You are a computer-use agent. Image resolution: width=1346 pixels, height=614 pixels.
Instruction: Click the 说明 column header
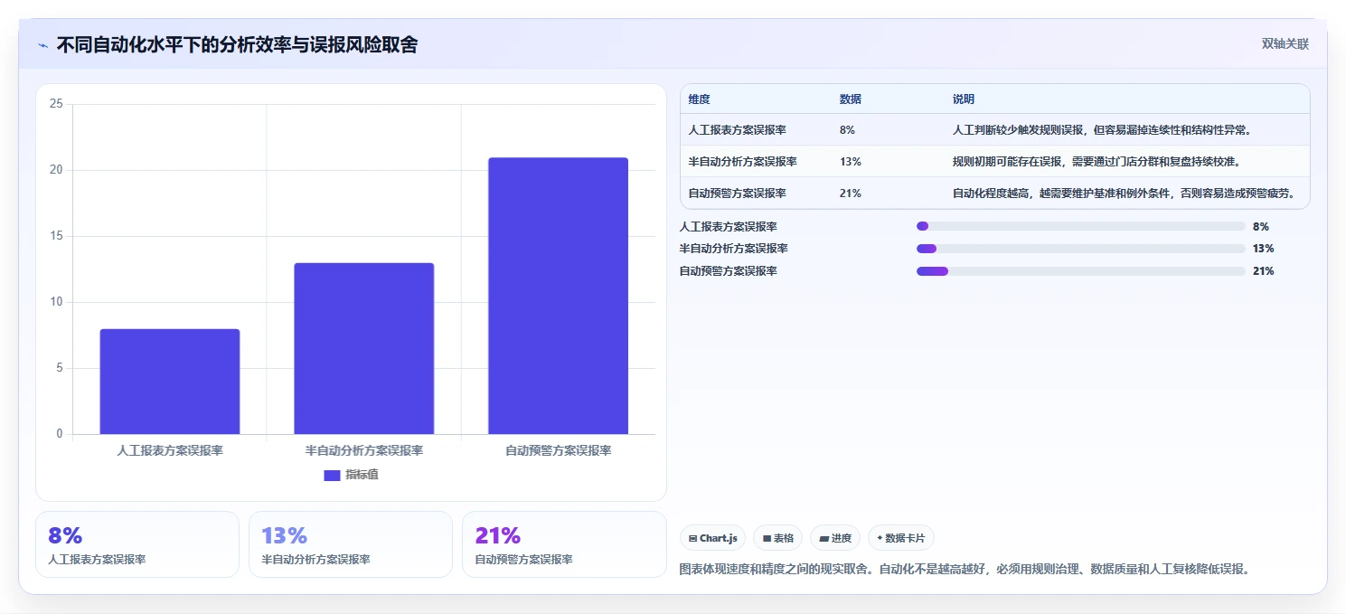coord(963,99)
